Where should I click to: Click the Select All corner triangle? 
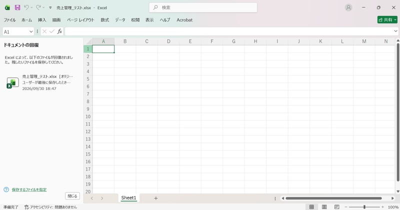[x=88, y=41]
